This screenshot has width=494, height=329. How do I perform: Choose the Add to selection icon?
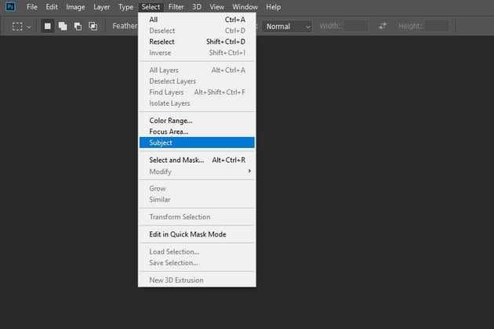point(63,26)
